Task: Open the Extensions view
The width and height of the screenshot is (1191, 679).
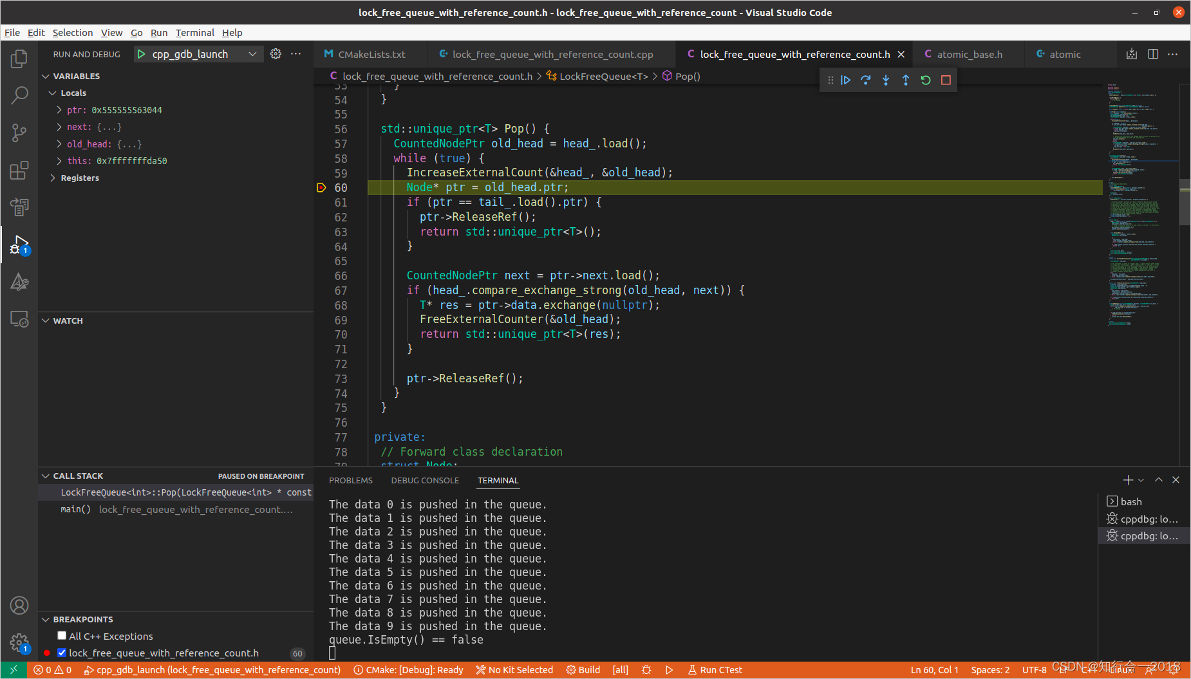Action: pos(19,171)
